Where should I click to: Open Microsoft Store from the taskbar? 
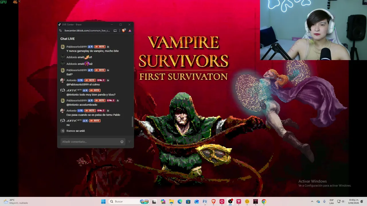click(188, 201)
